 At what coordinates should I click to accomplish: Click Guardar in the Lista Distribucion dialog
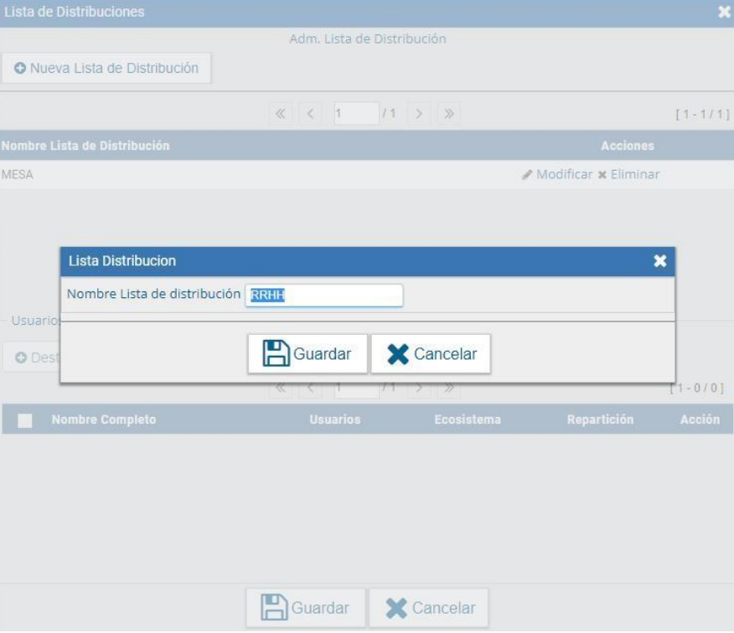click(308, 354)
